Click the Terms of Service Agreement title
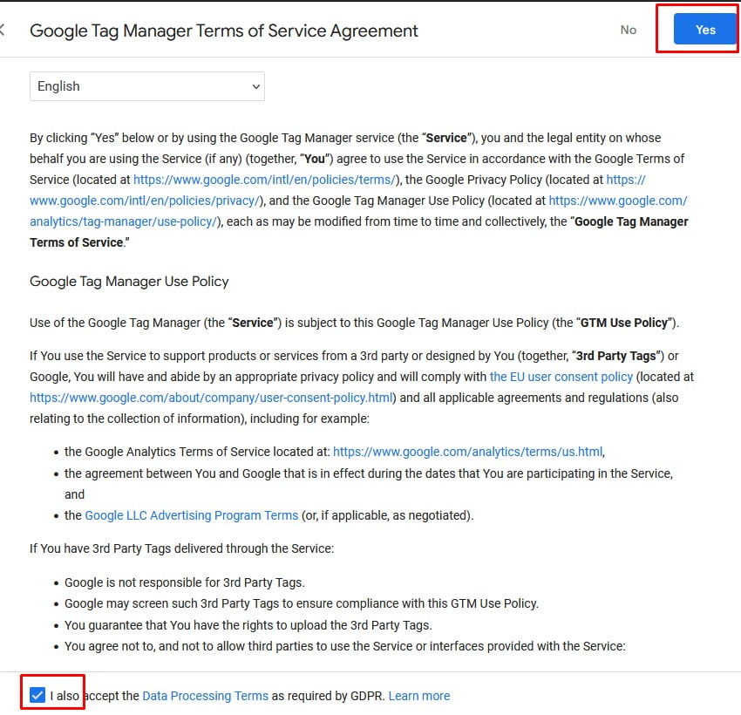 [x=224, y=31]
